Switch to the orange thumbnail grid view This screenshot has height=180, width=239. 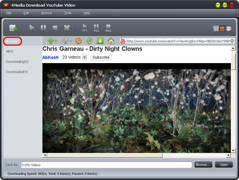click(222, 29)
